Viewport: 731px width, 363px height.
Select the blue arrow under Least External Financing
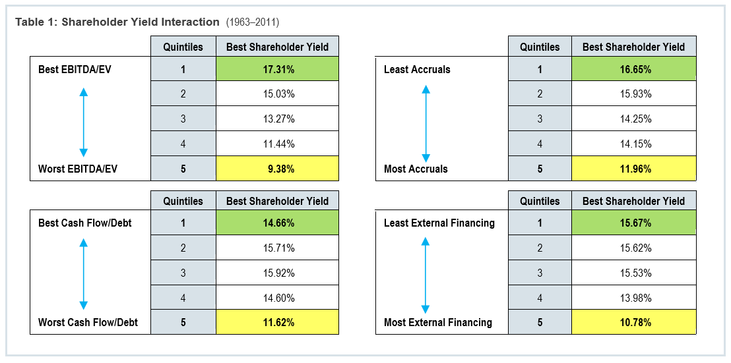click(426, 273)
